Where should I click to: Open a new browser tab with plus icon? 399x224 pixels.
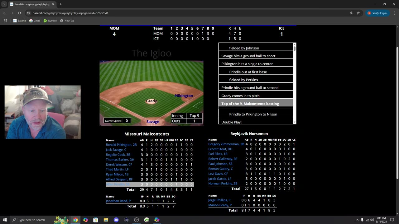click(60, 4)
